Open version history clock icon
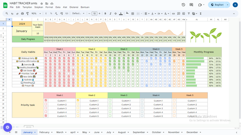The width and height of the screenshot is (241, 135). coord(183,5)
